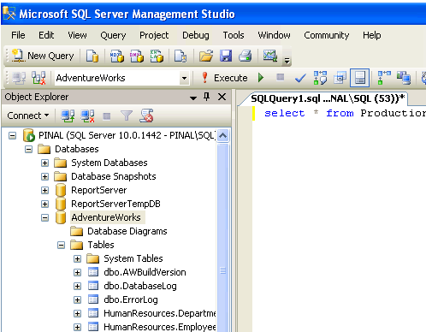Open the Tools menu
The height and width of the screenshot is (332, 426).
coord(234,35)
